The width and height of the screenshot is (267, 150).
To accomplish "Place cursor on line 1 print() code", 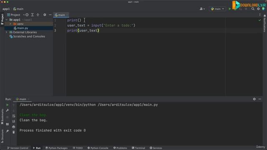I will pos(74,20).
